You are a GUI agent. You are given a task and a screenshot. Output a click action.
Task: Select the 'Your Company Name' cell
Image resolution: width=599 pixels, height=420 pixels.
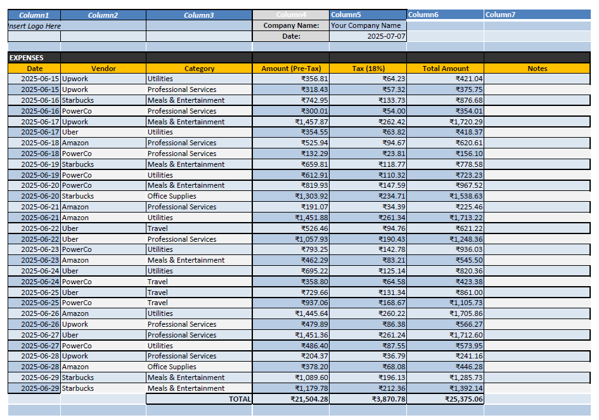pyautogui.click(x=368, y=26)
